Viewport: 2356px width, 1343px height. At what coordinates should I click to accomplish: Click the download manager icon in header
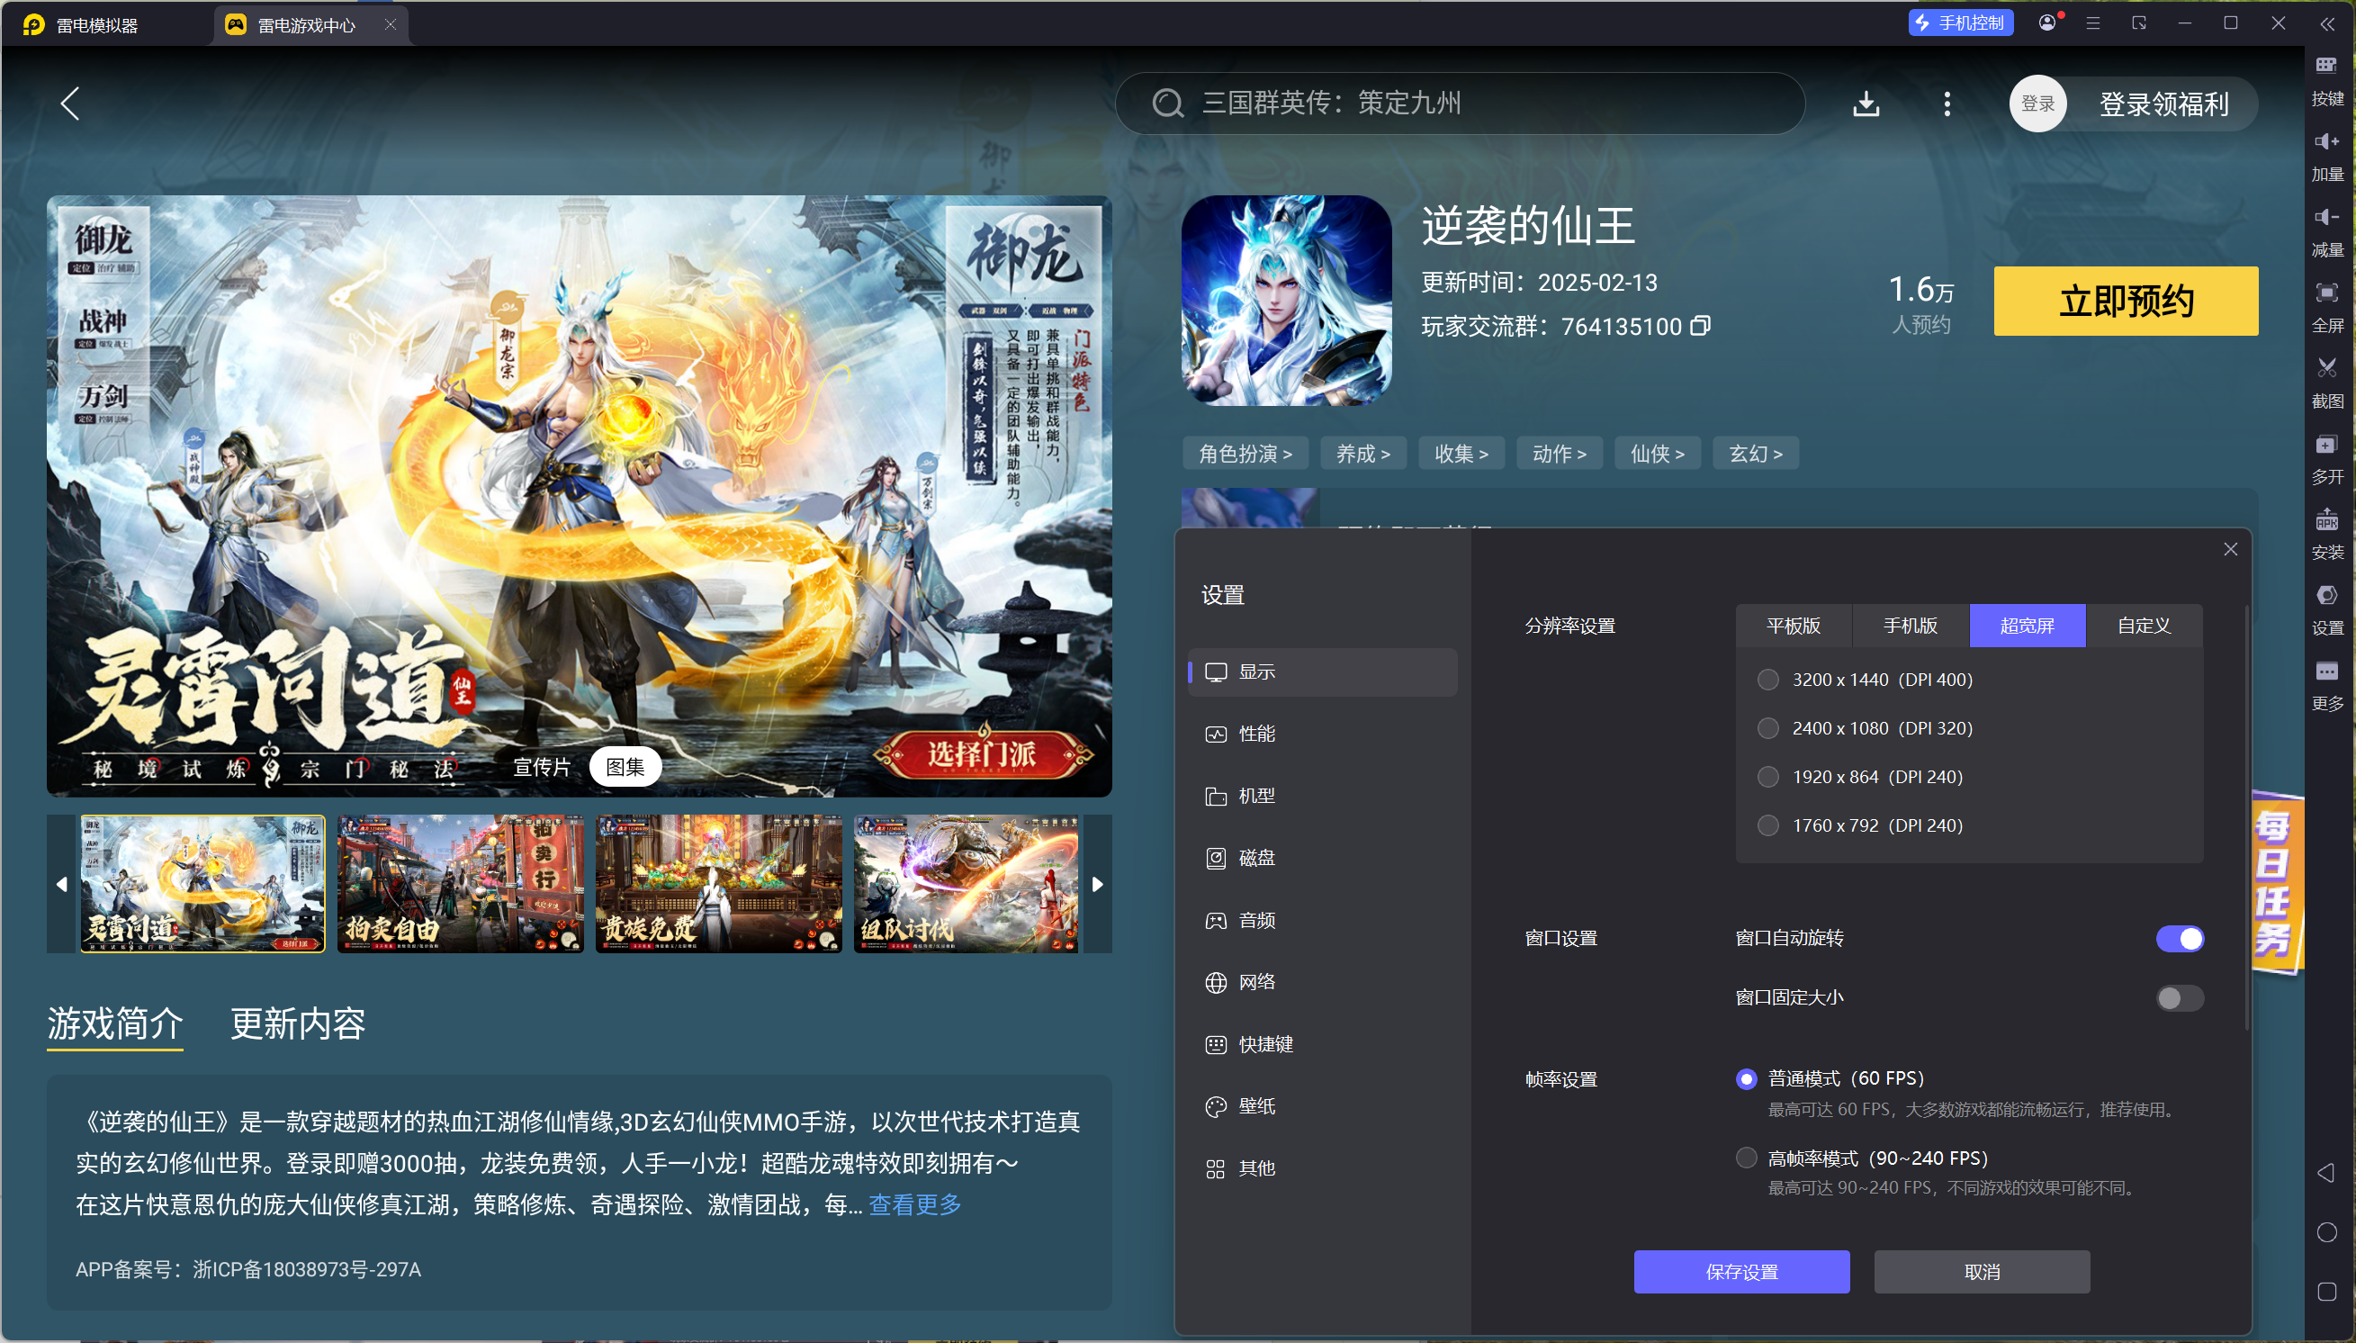tap(1866, 104)
